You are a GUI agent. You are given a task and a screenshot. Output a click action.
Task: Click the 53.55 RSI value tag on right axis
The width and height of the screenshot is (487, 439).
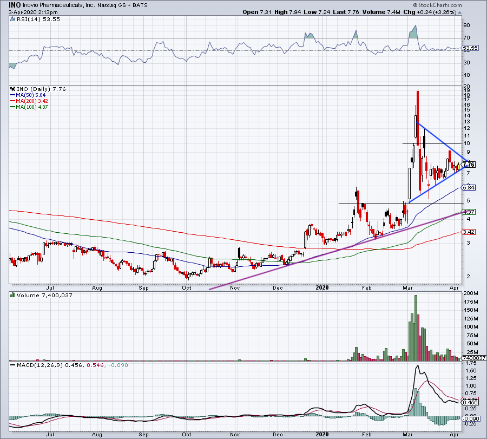[470, 48]
